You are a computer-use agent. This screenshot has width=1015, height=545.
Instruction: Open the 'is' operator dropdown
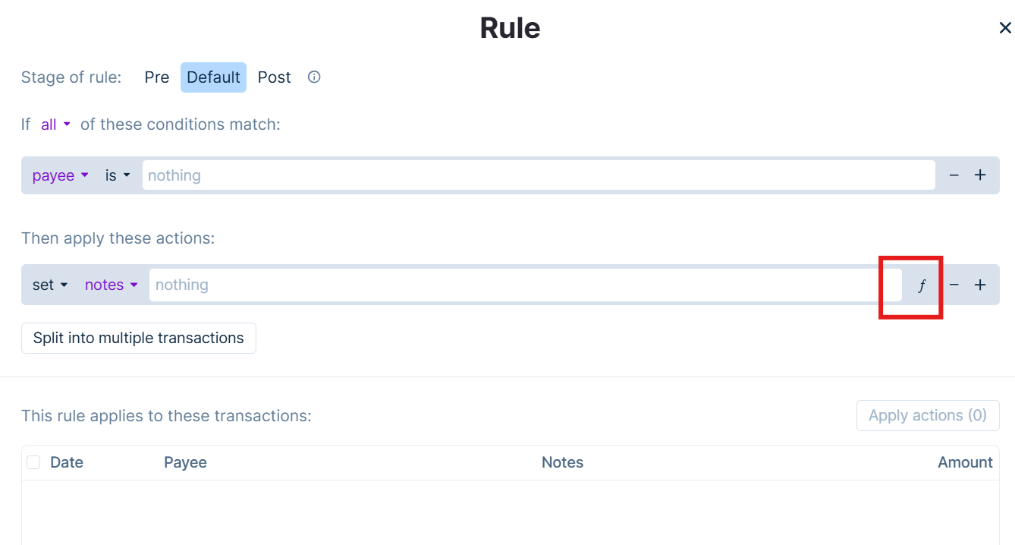pos(117,175)
